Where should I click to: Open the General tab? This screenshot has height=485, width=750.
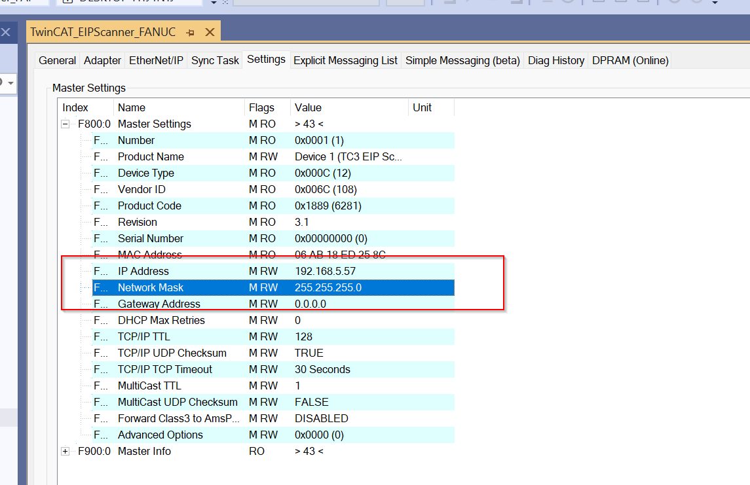coord(58,61)
